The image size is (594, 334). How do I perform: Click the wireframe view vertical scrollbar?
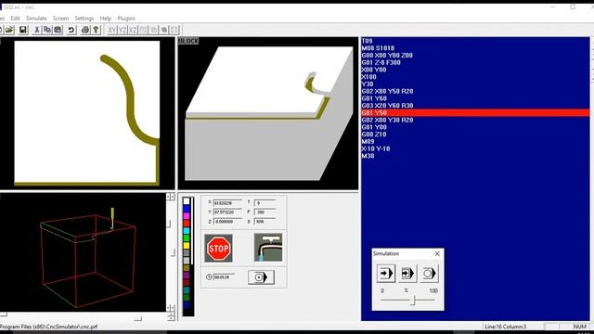(x=171, y=252)
